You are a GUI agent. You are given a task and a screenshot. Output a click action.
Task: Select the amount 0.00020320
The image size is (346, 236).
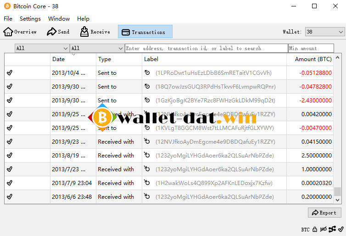[x=317, y=183]
